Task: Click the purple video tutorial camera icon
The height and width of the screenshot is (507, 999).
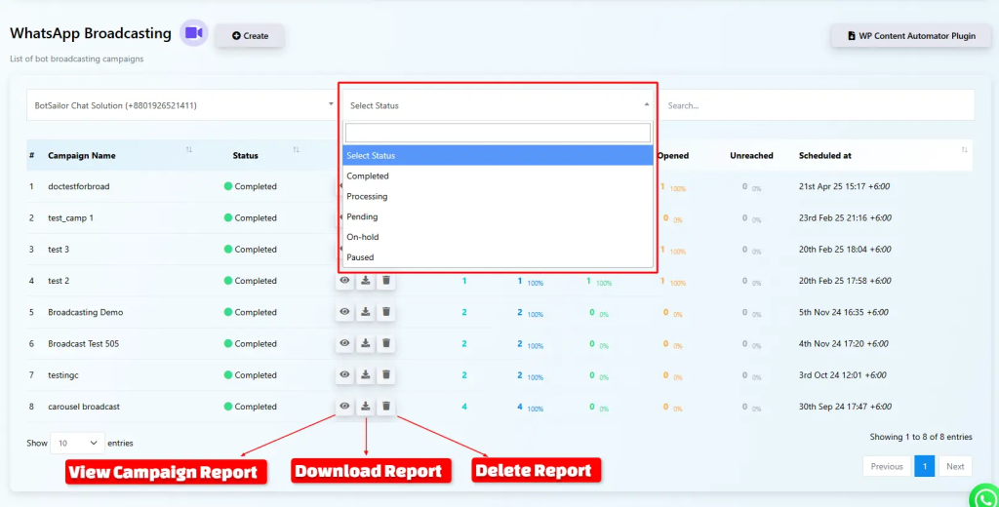Action: (x=194, y=33)
